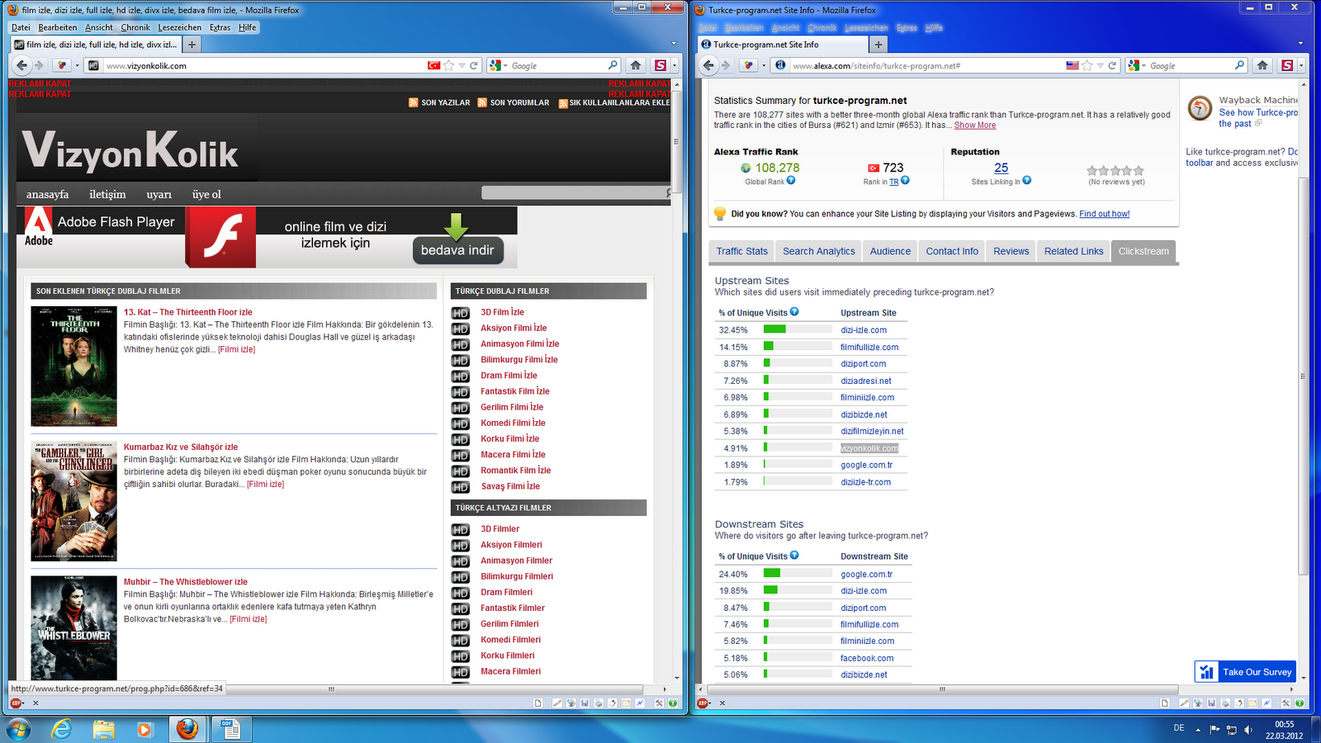Click the Adblock Plus icon in left status bar

(16, 703)
